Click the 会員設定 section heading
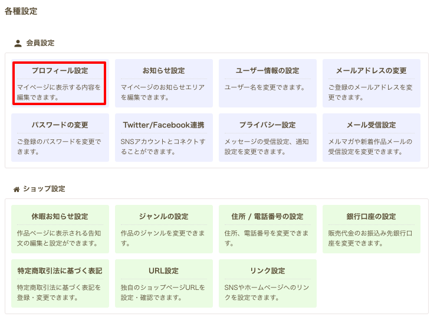 point(41,43)
